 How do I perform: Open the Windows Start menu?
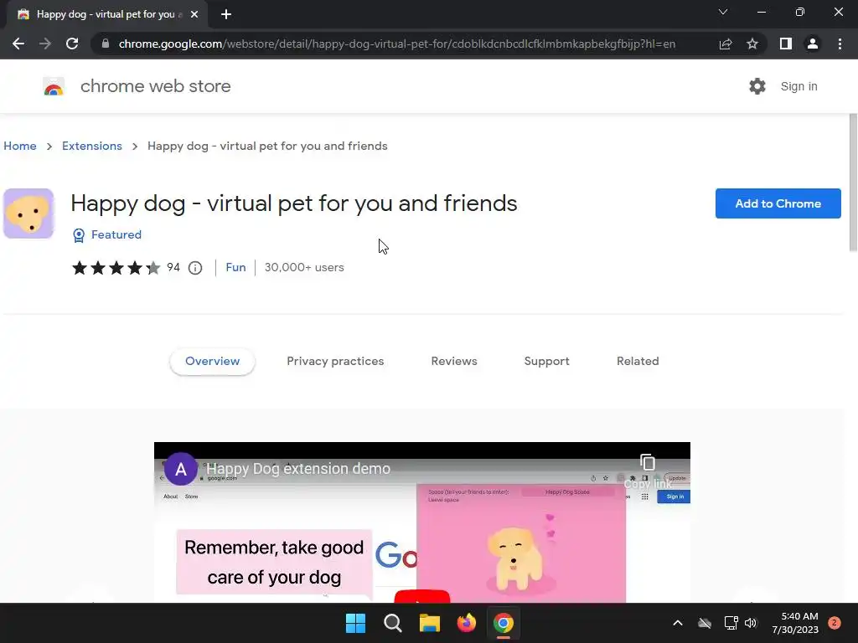coord(355,623)
